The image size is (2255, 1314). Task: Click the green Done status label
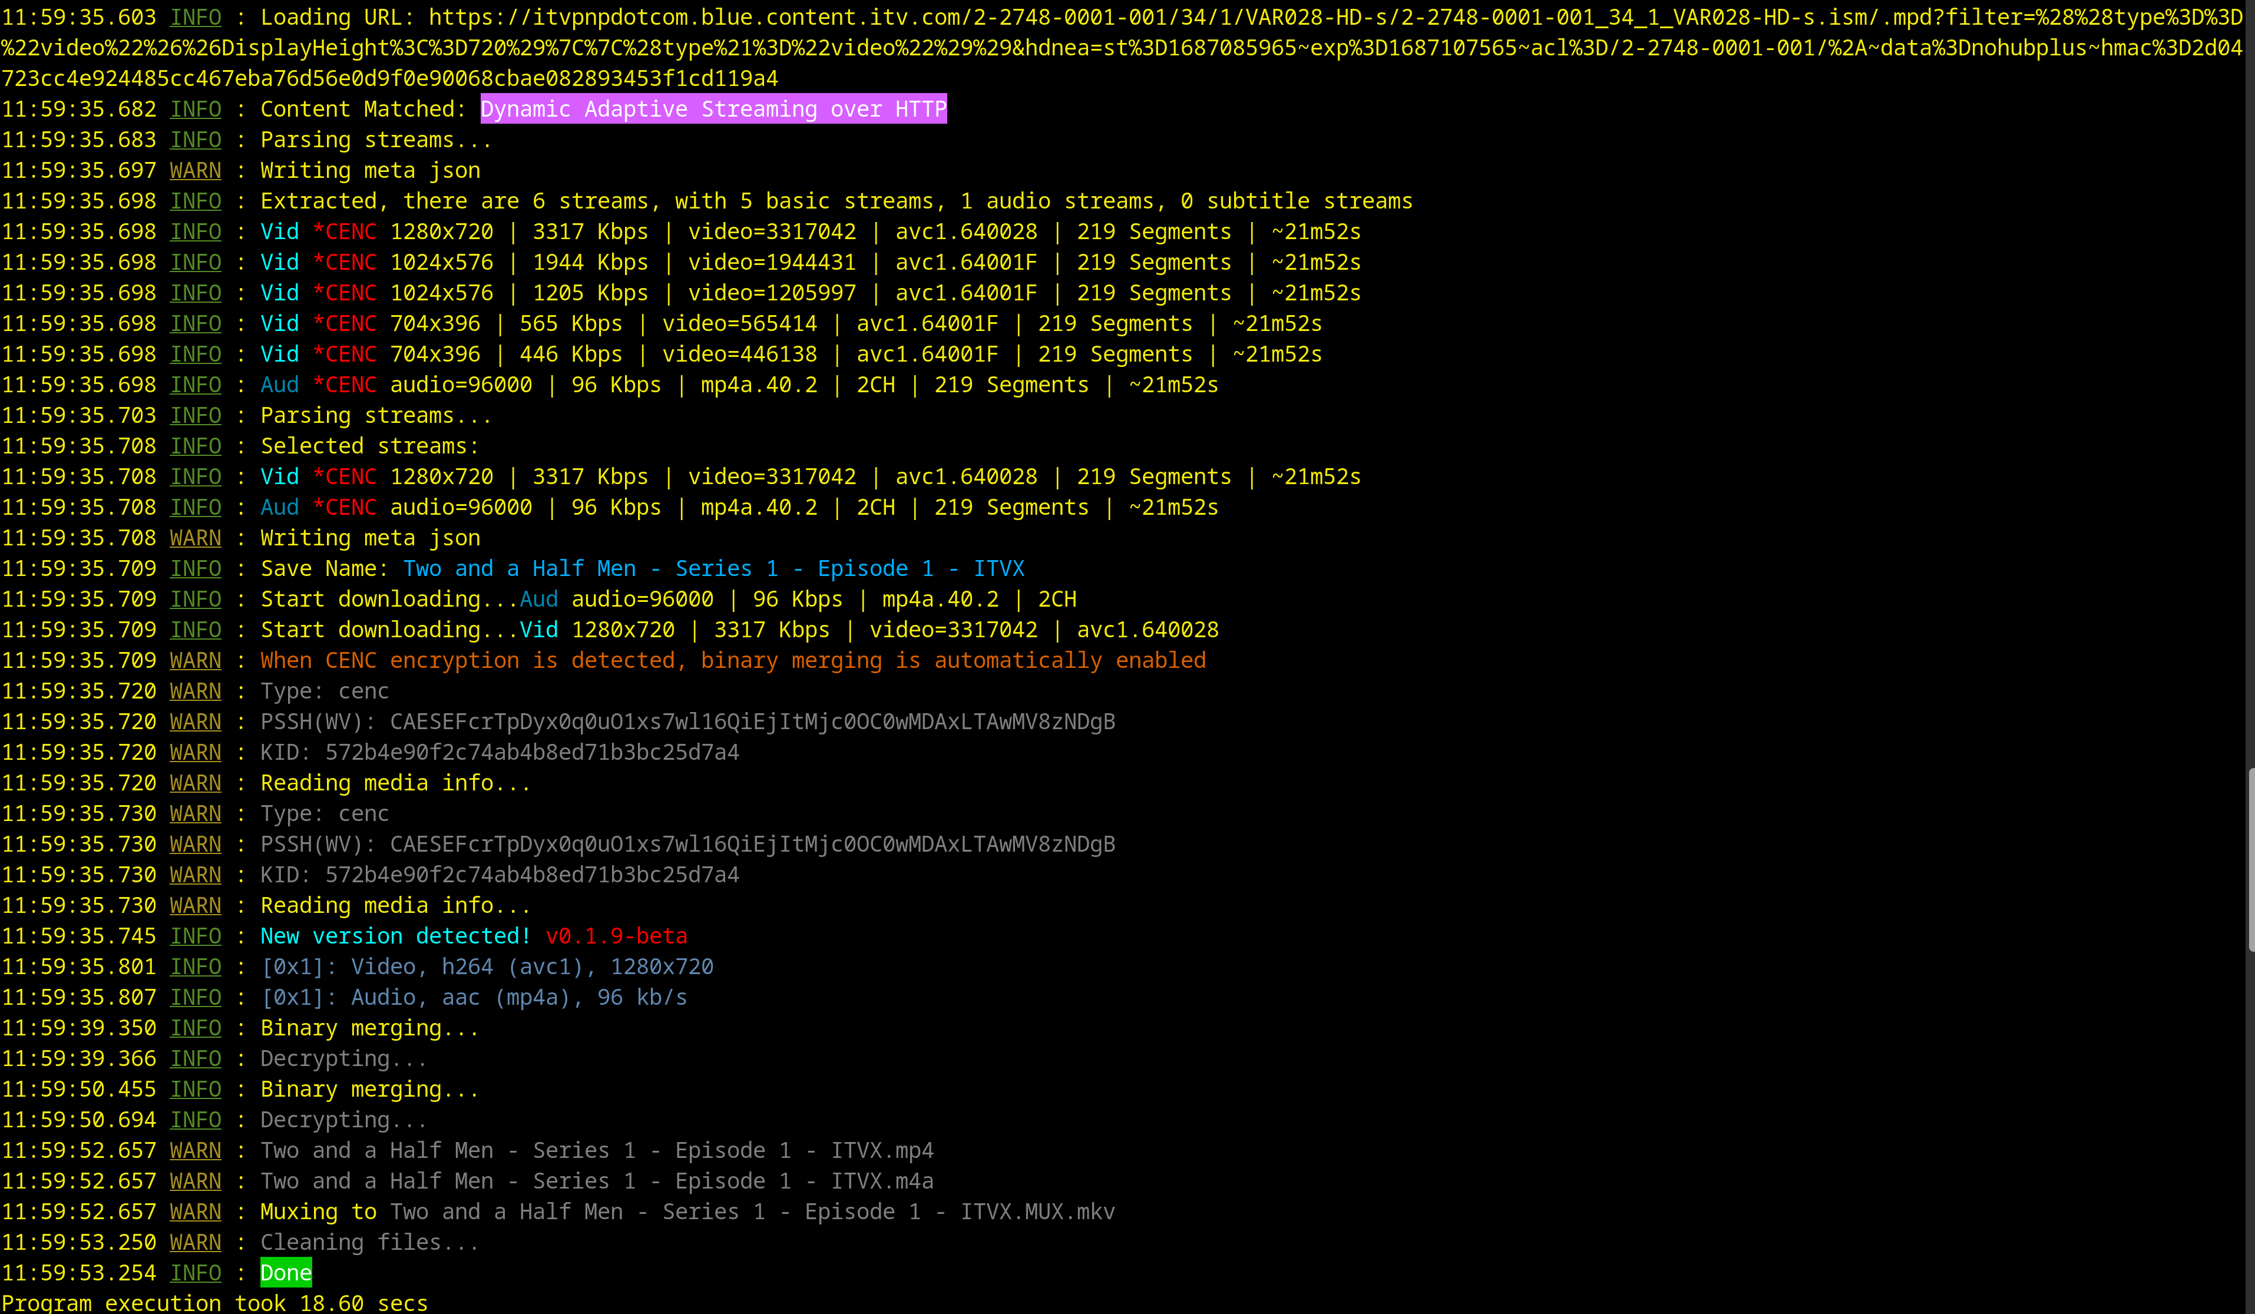tap(286, 1272)
